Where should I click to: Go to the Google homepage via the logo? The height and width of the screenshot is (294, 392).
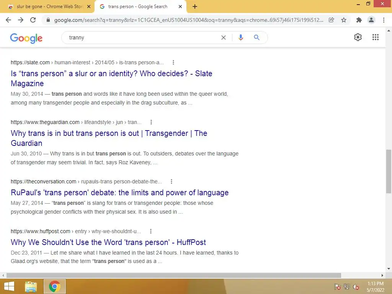[x=26, y=38]
